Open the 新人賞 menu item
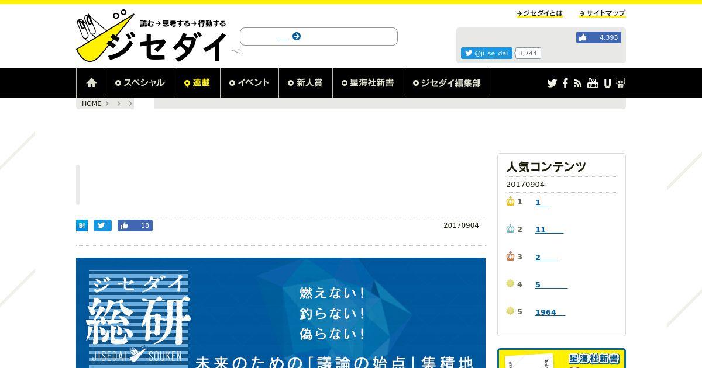The image size is (702, 368). [305, 83]
